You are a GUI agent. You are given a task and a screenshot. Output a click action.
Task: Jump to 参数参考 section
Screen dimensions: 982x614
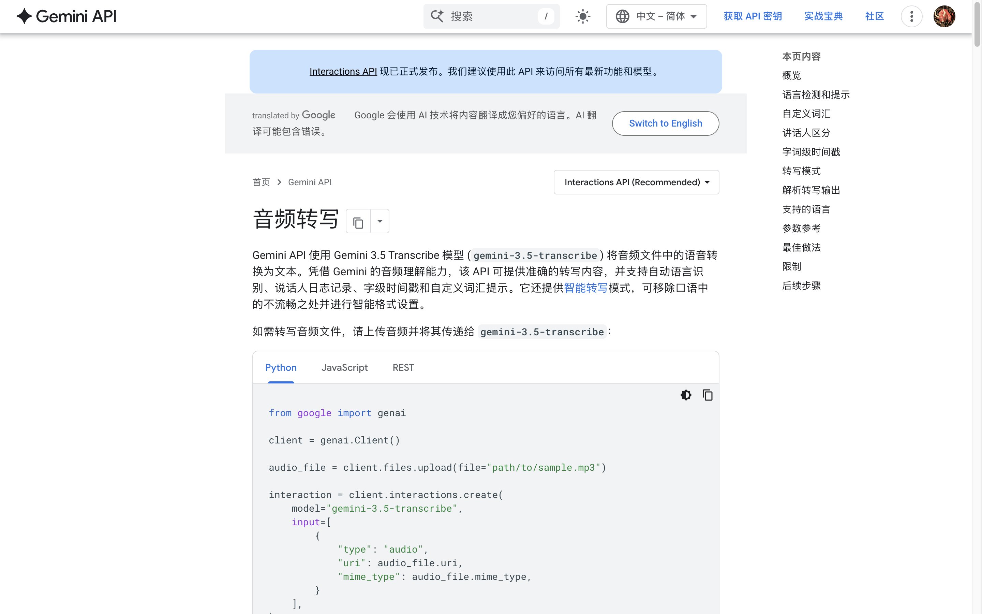pyautogui.click(x=801, y=228)
